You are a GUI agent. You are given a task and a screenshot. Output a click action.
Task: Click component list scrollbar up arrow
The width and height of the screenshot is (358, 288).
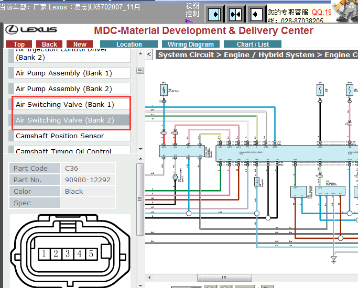tap(140, 53)
